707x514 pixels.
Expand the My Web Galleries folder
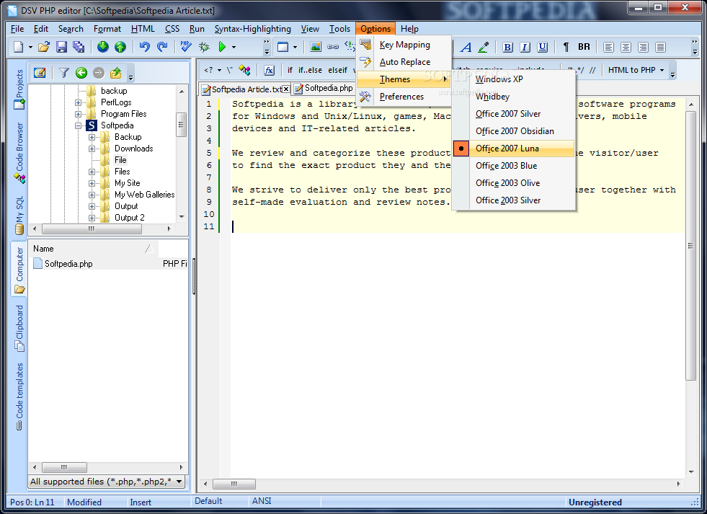coord(92,195)
